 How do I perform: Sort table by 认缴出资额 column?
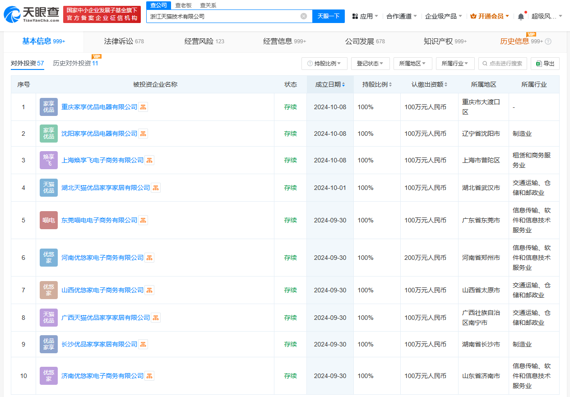pos(429,85)
